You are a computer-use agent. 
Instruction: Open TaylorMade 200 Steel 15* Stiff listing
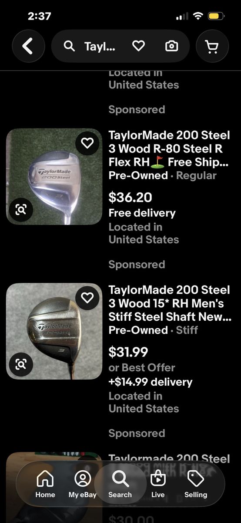click(170, 303)
